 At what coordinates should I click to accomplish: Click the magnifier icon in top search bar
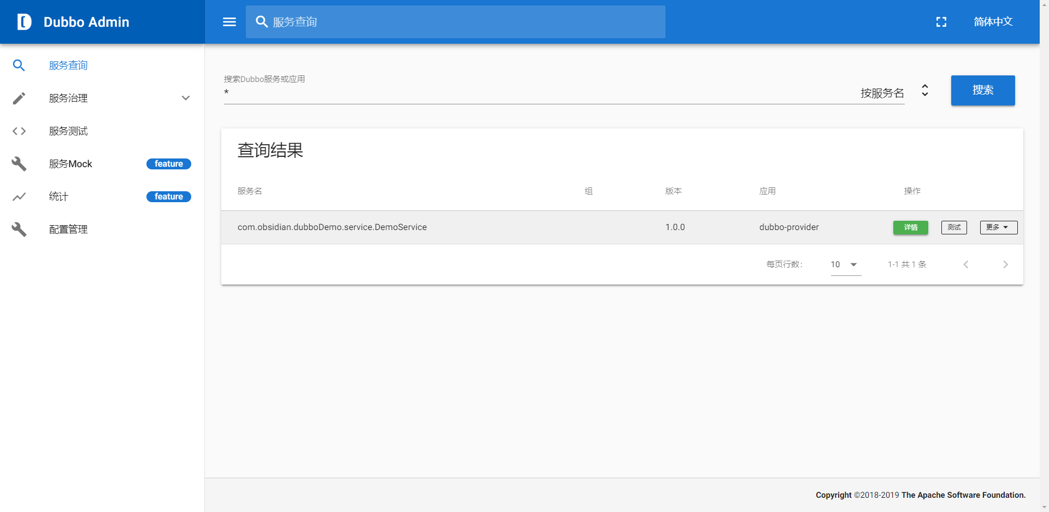[x=262, y=22]
